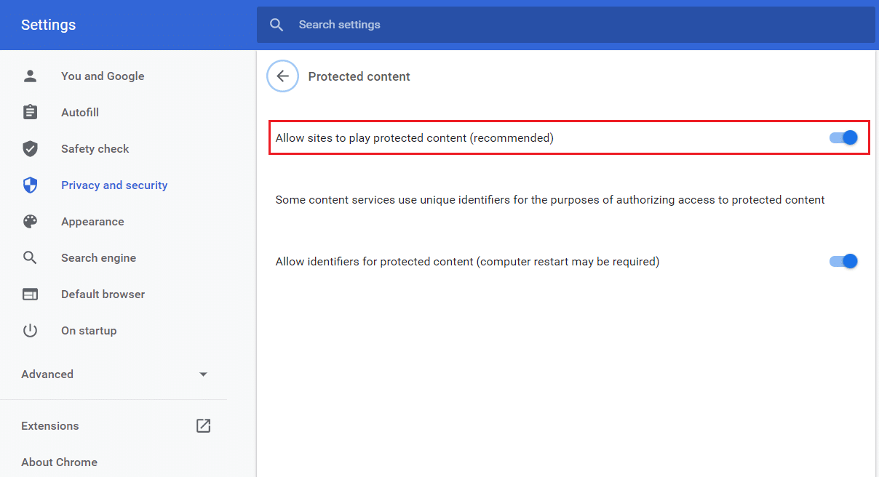Click the back arrow beside Protected content
This screenshot has width=879, height=477.
283,76
